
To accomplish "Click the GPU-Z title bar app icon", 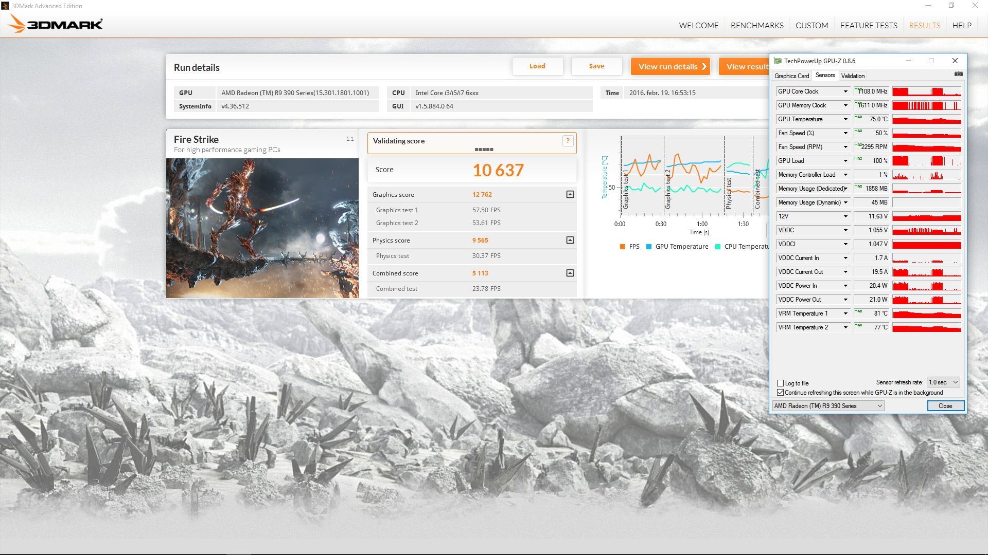I will point(778,61).
